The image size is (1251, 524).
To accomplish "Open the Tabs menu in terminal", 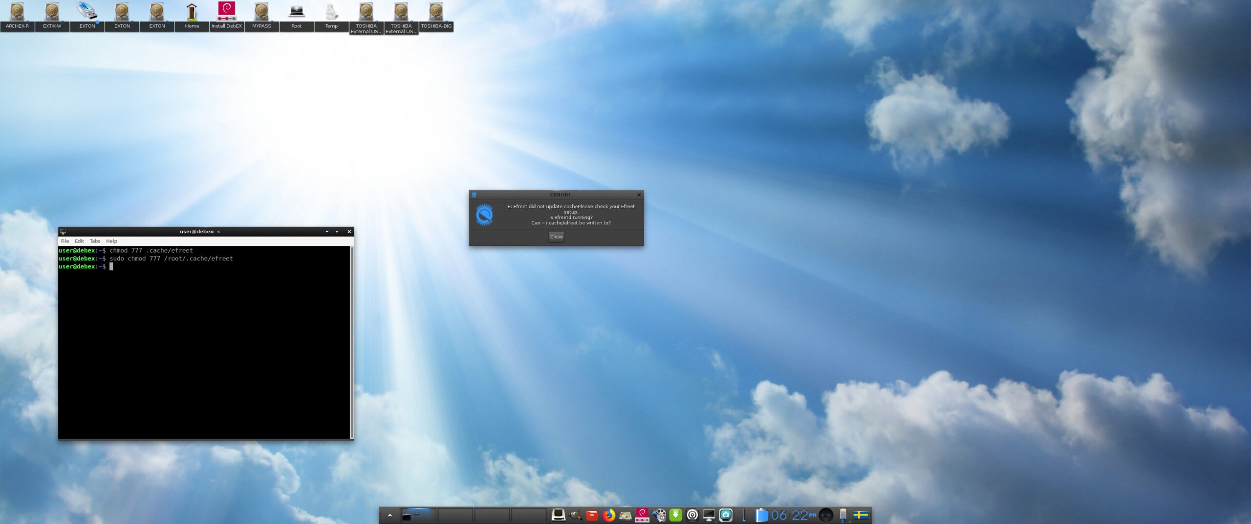I will (95, 241).
